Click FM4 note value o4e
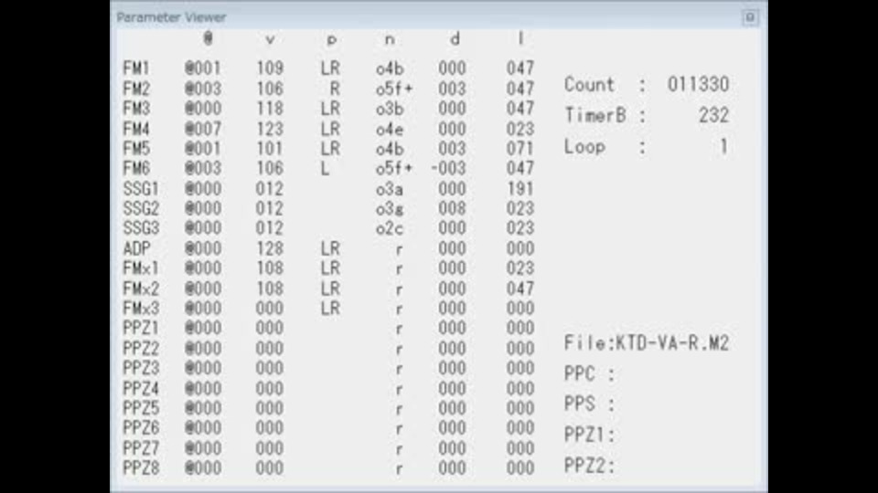 tap(390, 129)
